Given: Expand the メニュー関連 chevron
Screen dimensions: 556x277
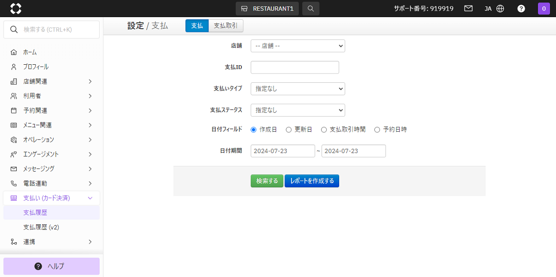Looking at the screenshot, I should [90, 125].
